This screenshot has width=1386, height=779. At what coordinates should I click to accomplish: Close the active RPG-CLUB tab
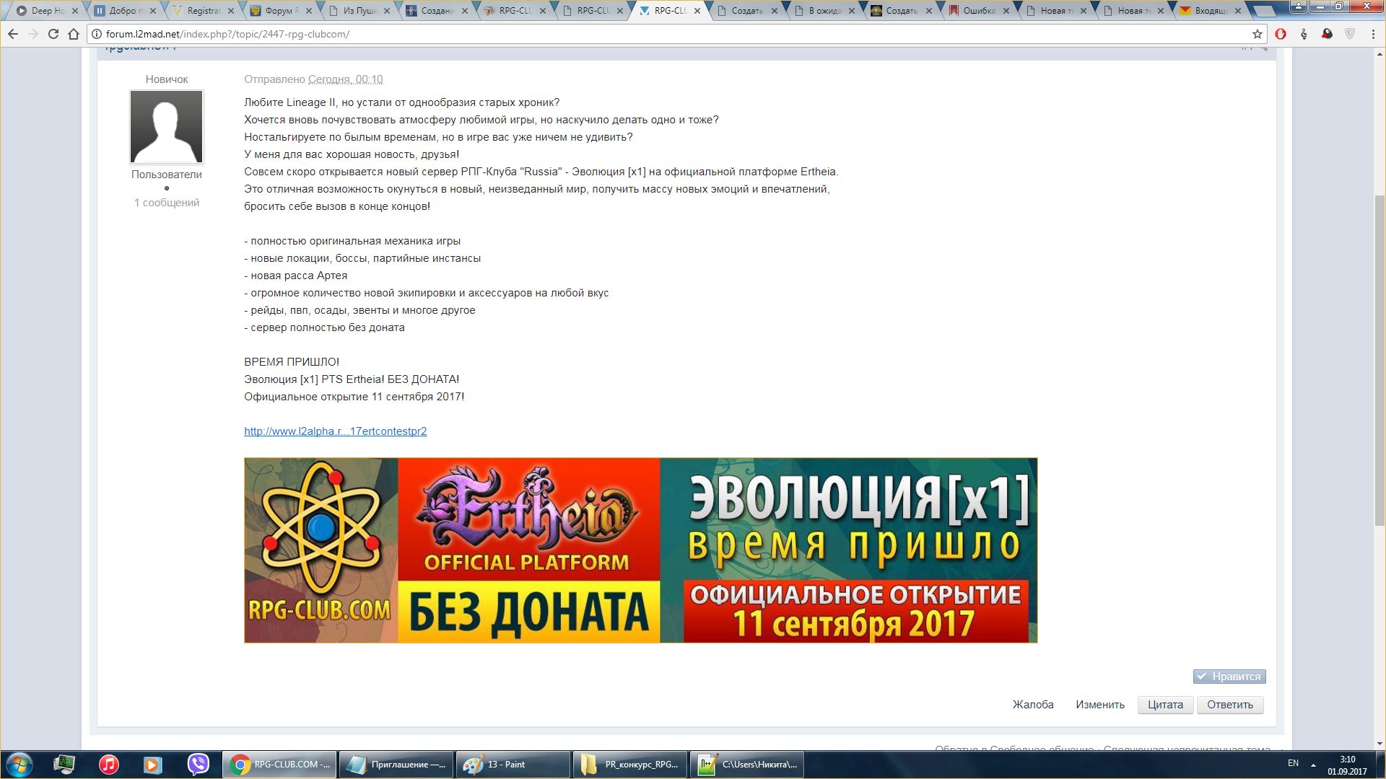tap(697, 11)
